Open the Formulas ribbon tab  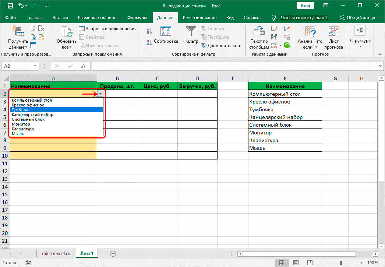[x=137, y=18]
